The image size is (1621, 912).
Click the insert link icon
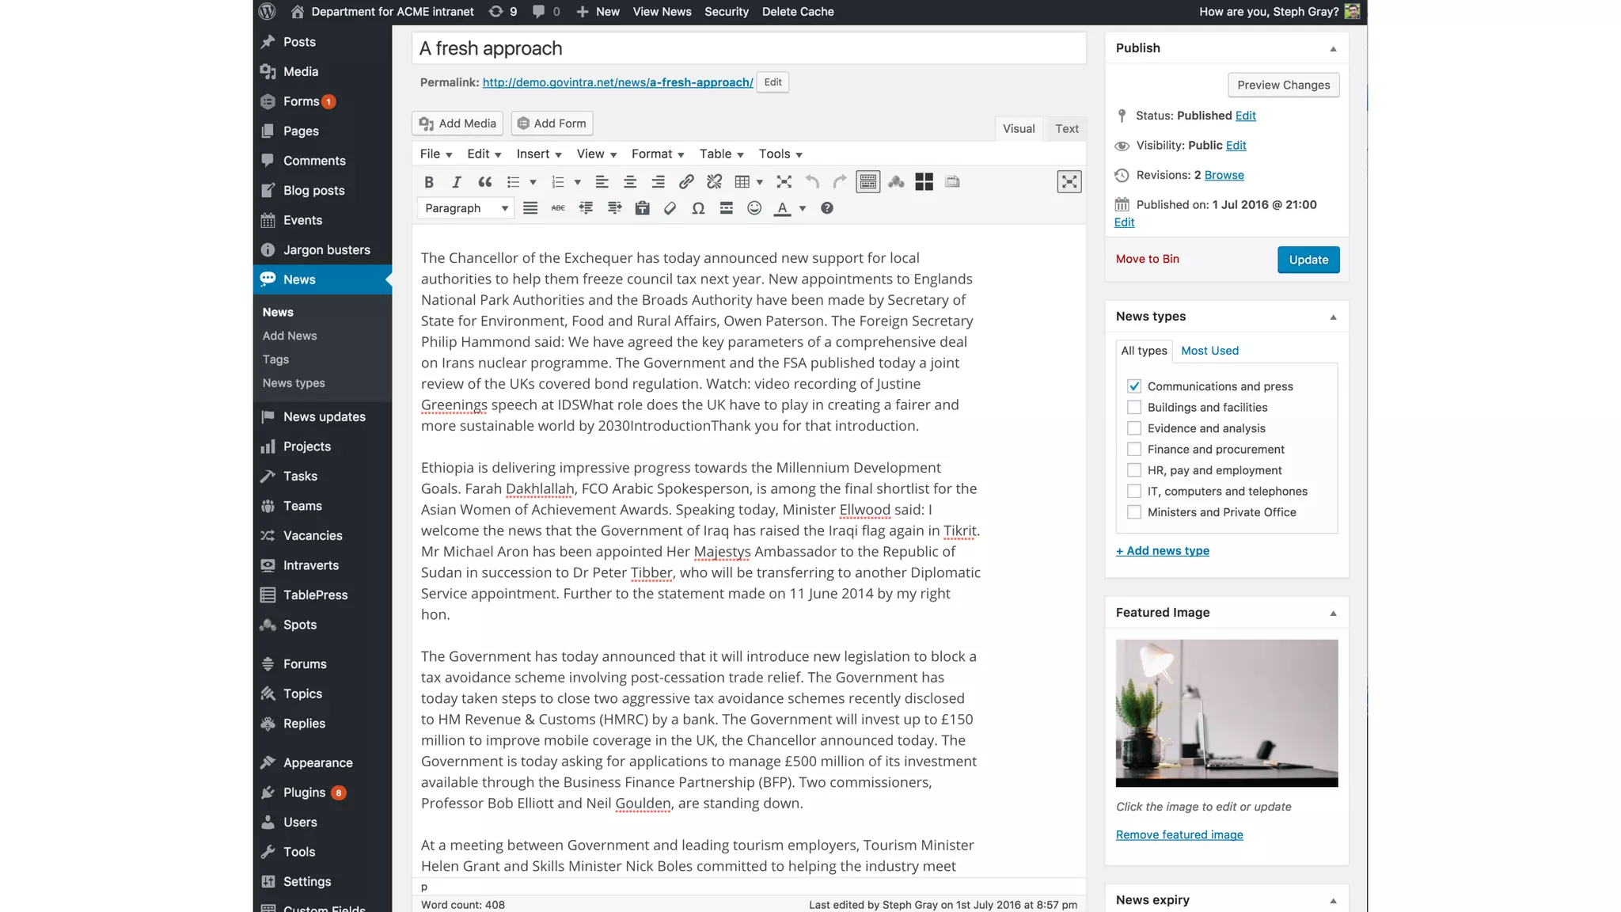[x=686, y=182]
